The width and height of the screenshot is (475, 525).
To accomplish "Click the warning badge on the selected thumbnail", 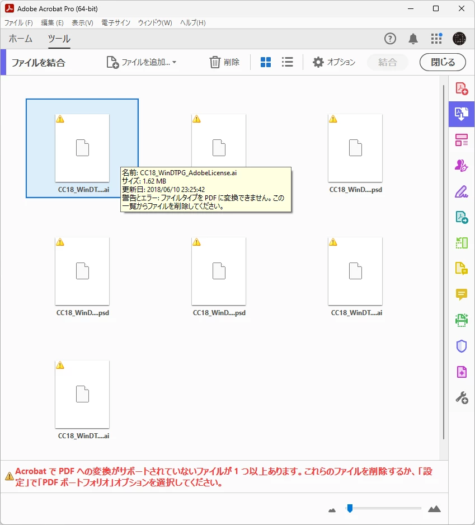I will pos(60,119).
